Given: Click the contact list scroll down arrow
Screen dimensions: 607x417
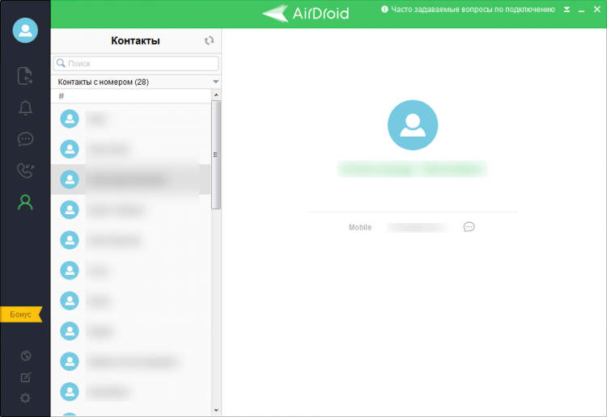Looking at the screenshot, I should pos(216,411).
